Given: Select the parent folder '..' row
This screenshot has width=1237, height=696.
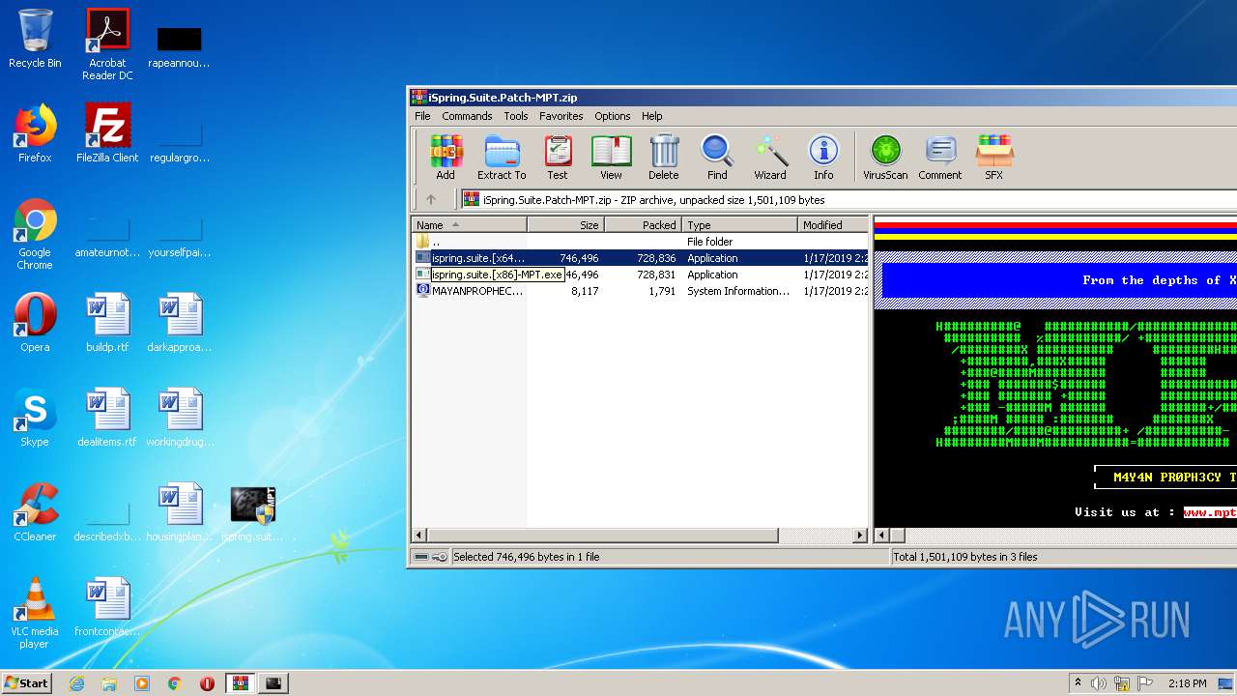Looking at the screenshot, I should coord(641,242).
